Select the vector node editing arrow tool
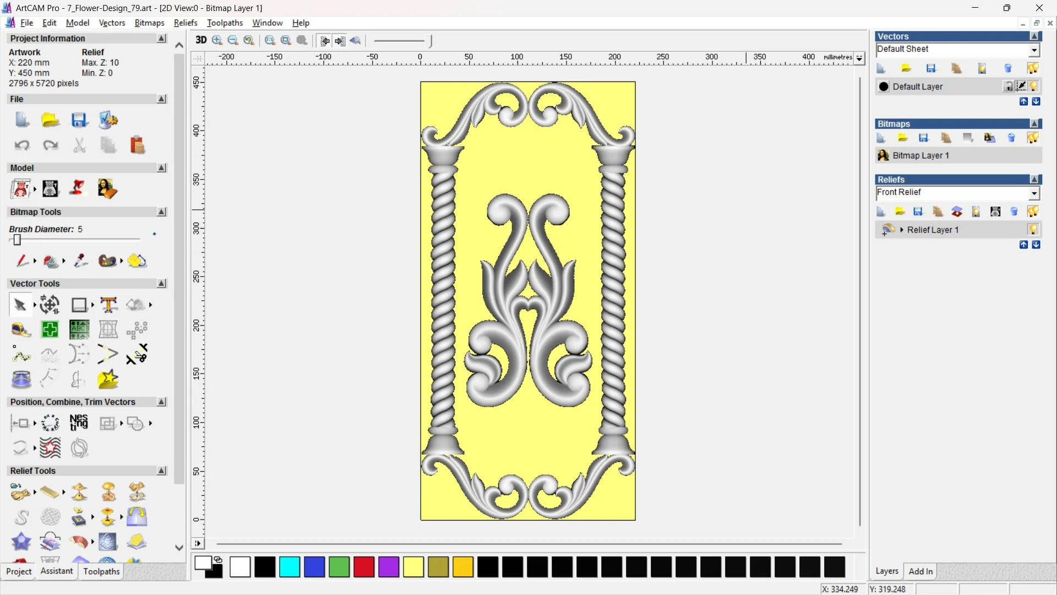 [x=20, y=304]
